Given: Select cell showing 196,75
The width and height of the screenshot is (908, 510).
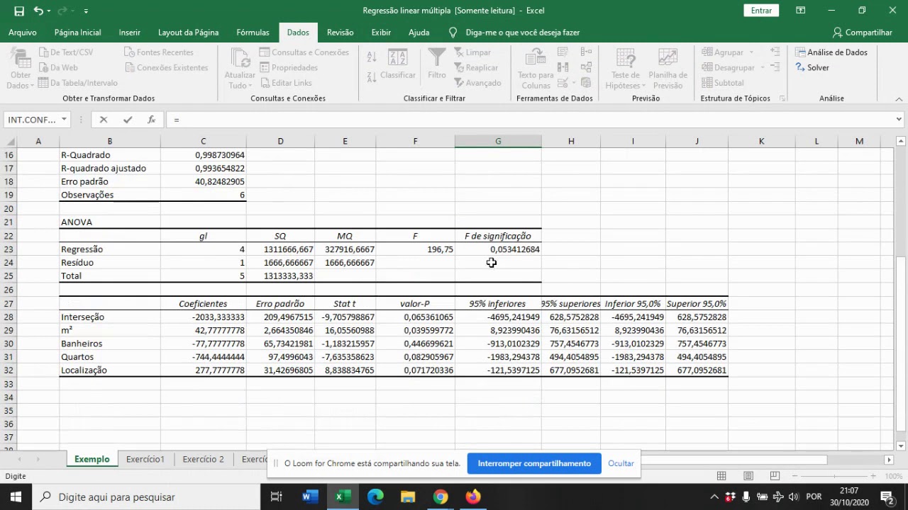Looking at the screenshot, I should [x=415, y=249].
